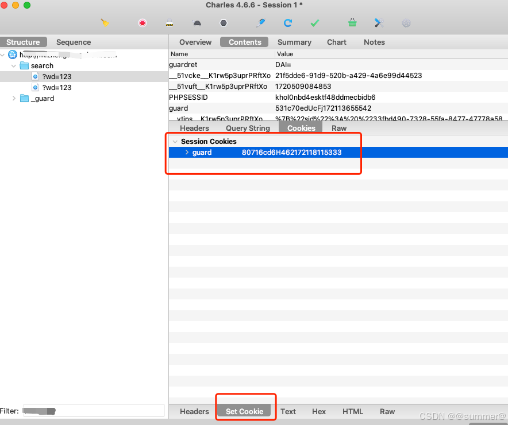Open the settings gear icon
The width and height of the screenshot is (508, 425).
[x=406, y=23]
